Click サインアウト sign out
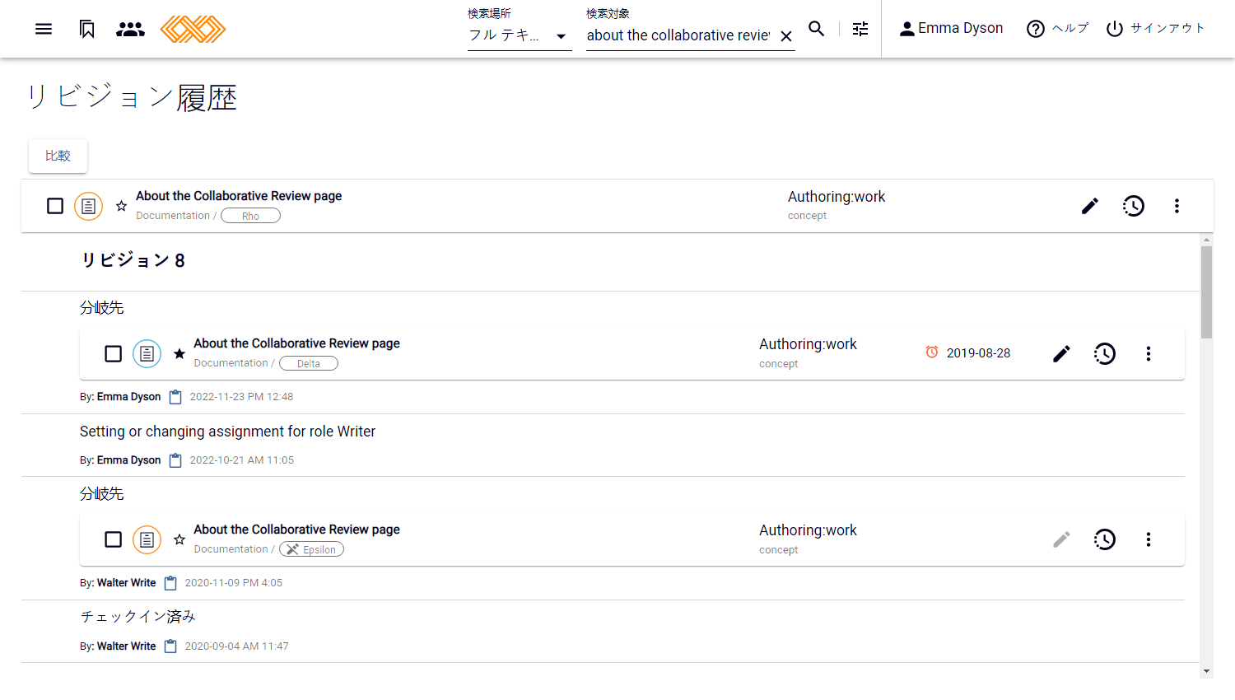The height and width of the screenshot is (700, 1235). pyautogui.click(x=1155, y=29)
